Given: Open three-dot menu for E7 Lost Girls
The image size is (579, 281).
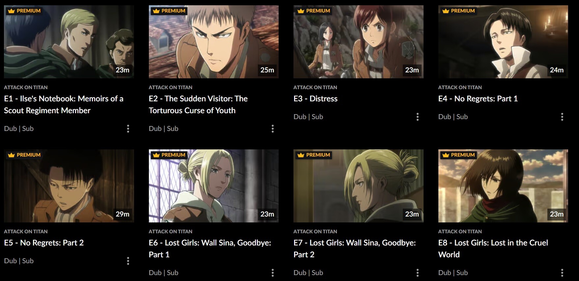Looking at the screenshot, I should 418,273.
